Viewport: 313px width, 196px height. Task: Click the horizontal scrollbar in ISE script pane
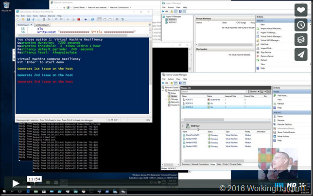73,35
